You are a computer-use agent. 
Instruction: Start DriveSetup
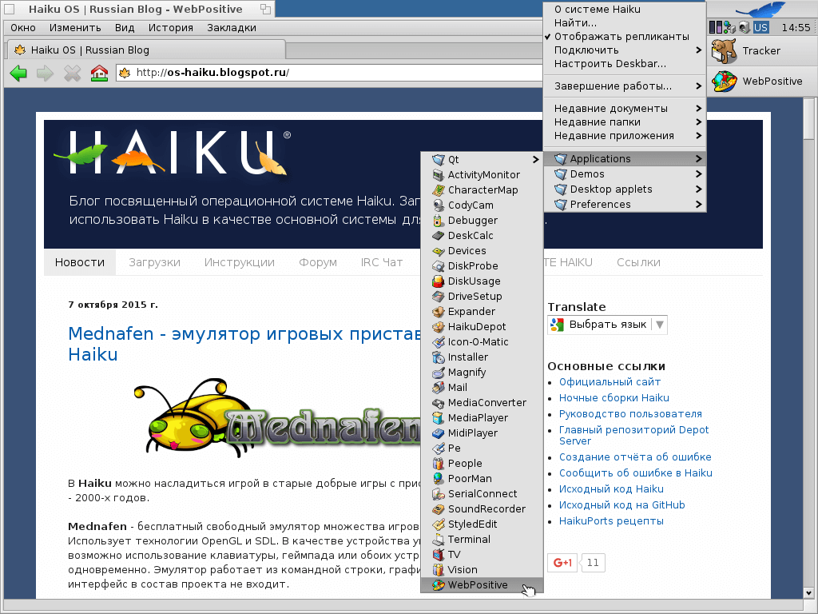(x=482, y=296)
